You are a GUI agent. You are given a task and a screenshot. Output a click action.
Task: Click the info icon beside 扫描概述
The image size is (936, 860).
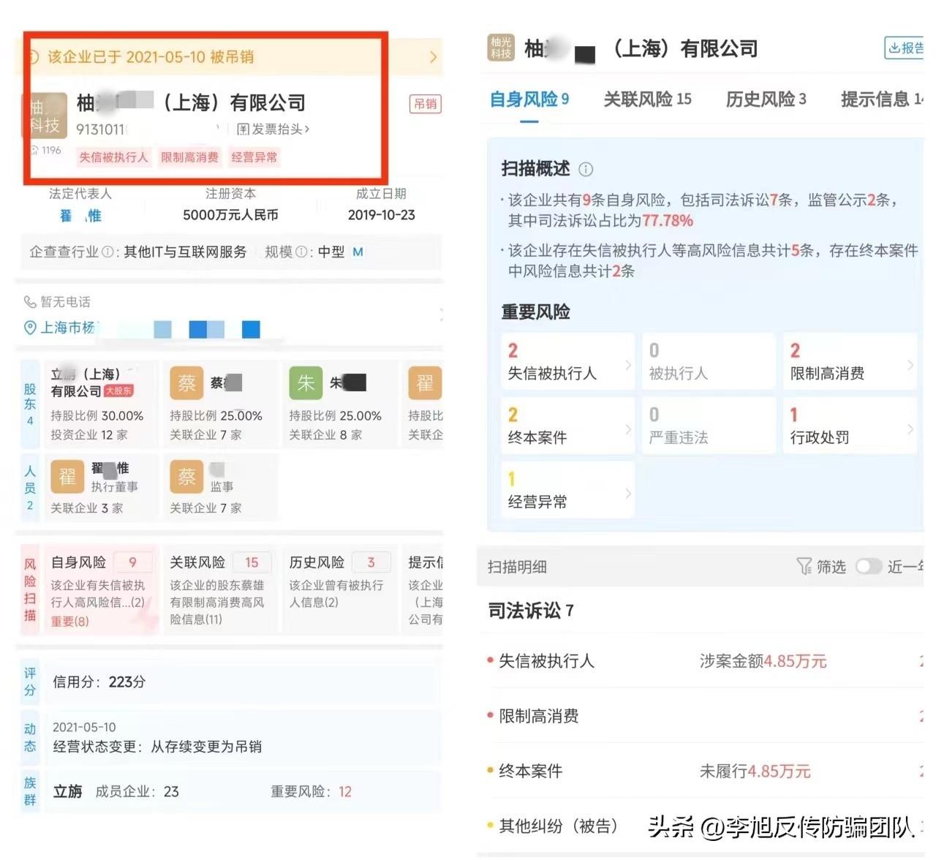point(586,170)
